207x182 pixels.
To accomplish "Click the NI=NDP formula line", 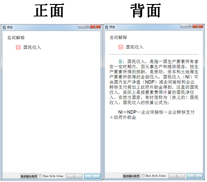I will [x=156, y=112].
